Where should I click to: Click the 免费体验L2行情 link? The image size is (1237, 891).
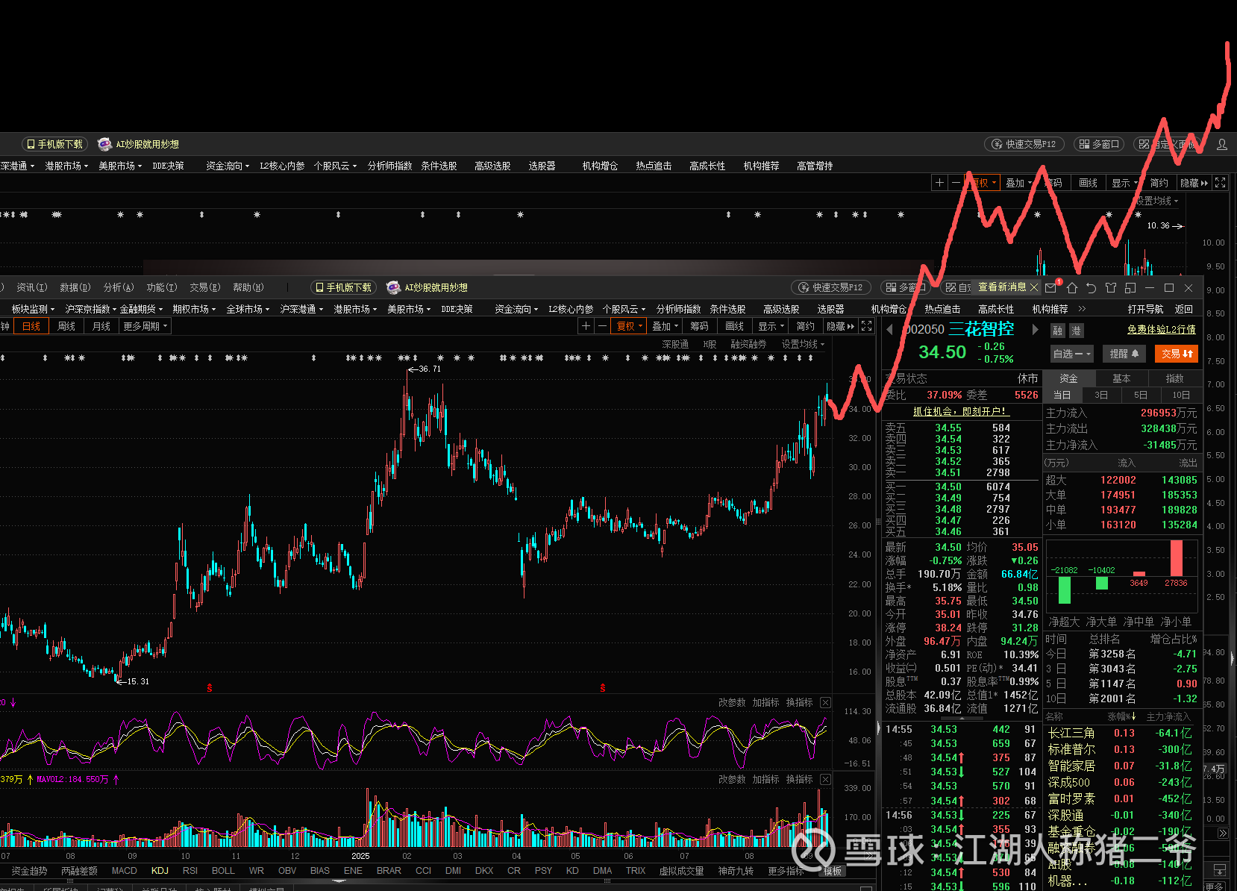[x=1161, y=329]
